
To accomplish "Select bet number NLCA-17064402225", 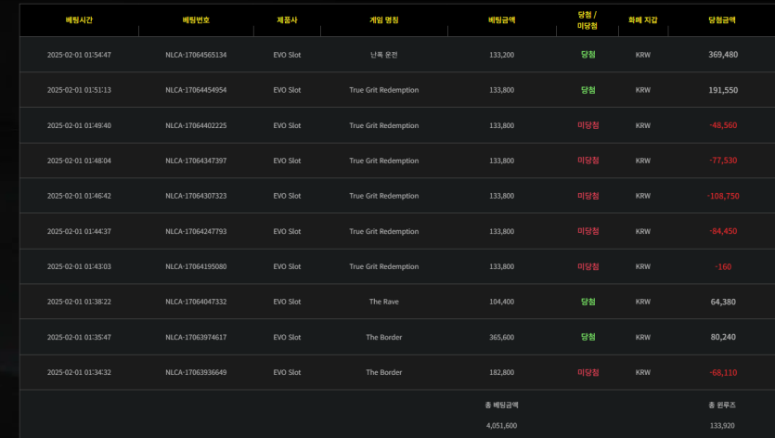I will [x=196, y=125].
